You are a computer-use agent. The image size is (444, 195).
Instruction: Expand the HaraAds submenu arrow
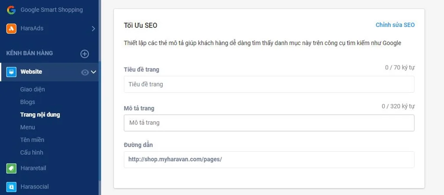[93, 29]
